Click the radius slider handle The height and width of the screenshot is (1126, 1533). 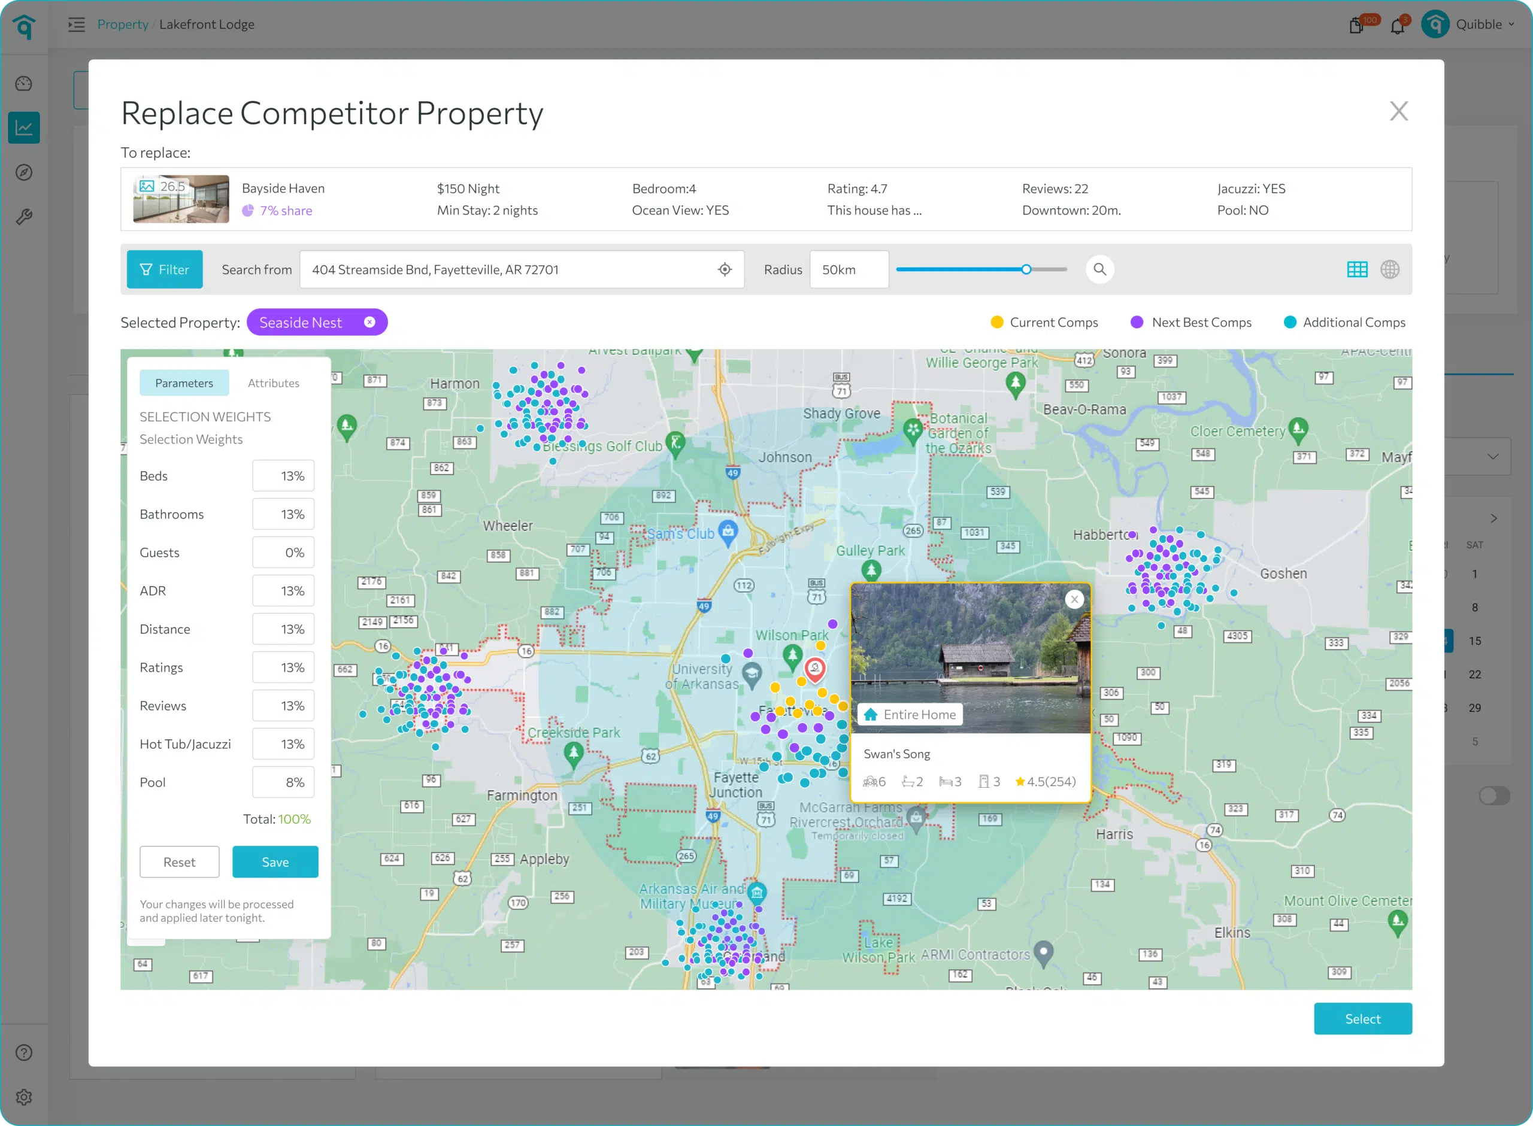[1026, 269]
